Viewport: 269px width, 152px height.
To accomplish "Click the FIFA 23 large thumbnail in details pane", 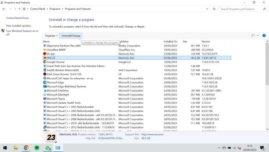I will click(x=51, y=137).
